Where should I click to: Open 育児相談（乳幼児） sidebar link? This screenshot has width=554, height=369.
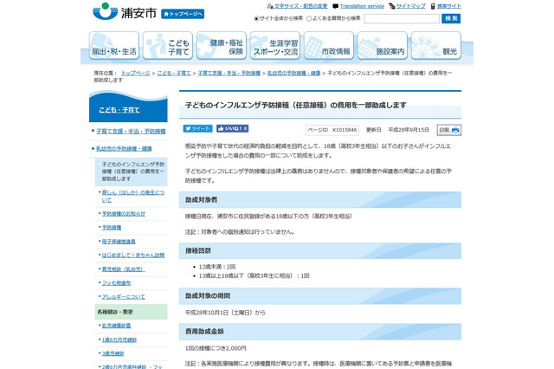[123, 269]
